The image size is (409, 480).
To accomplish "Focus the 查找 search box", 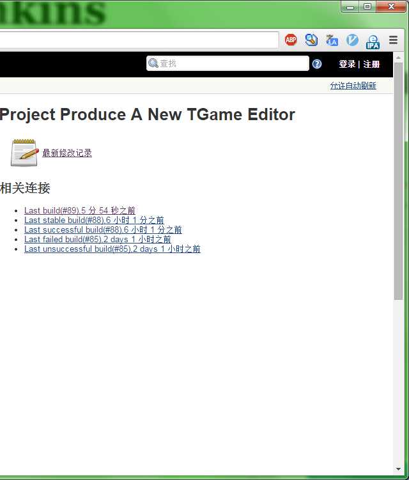I will coord(228,63).
